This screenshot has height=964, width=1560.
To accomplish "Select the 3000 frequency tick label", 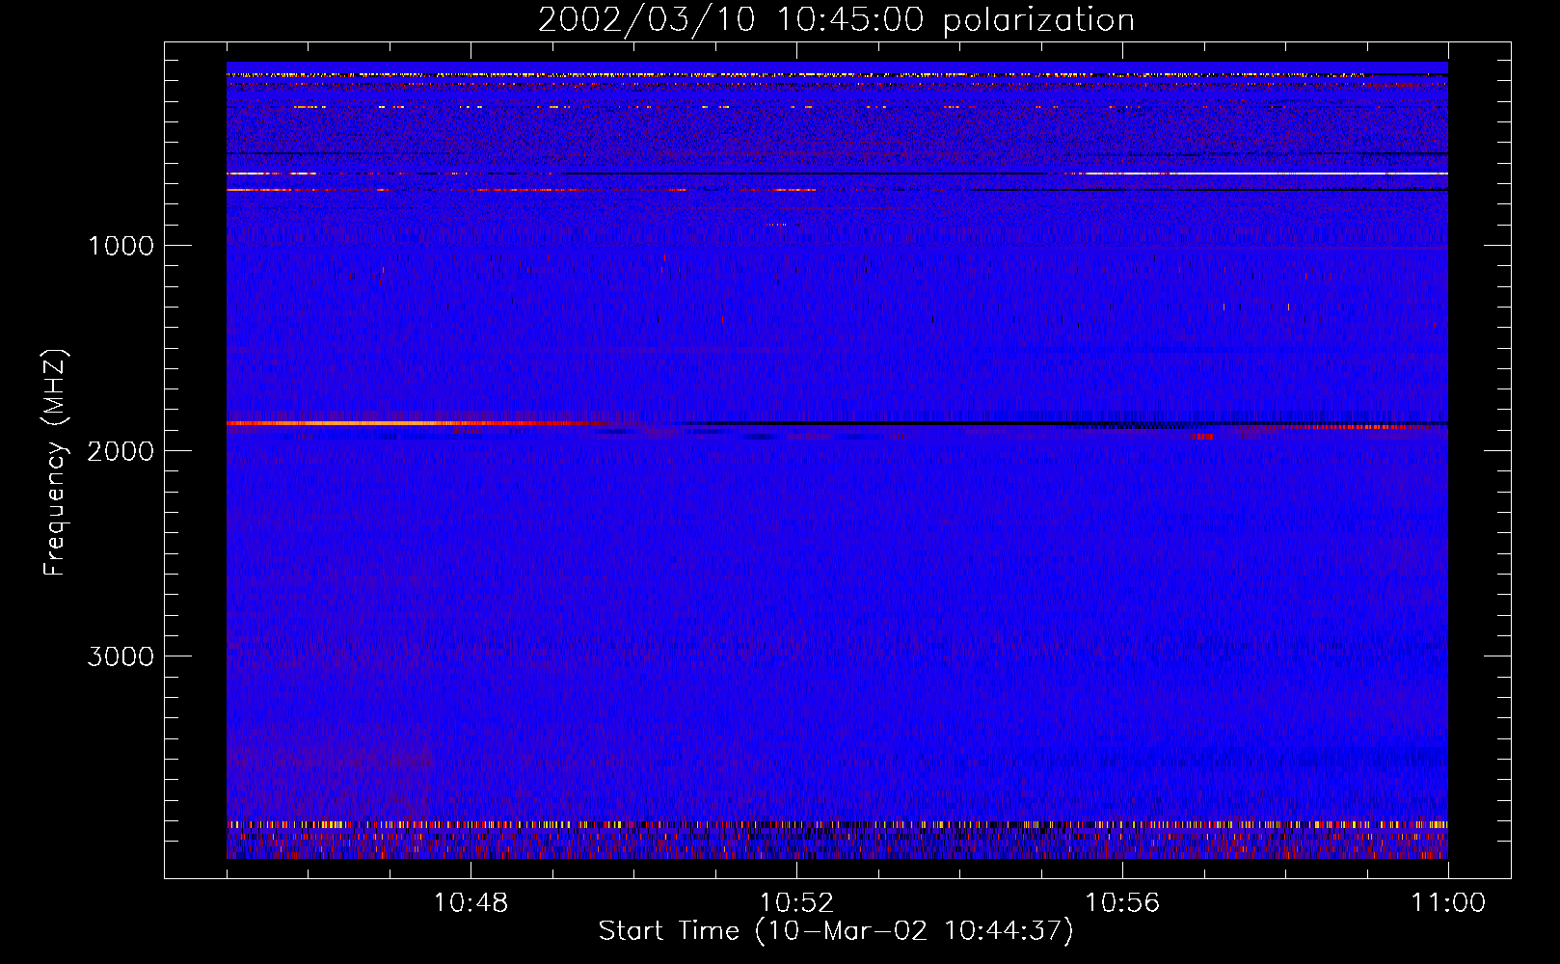I will pyautogui.click(x=121, y=656).
